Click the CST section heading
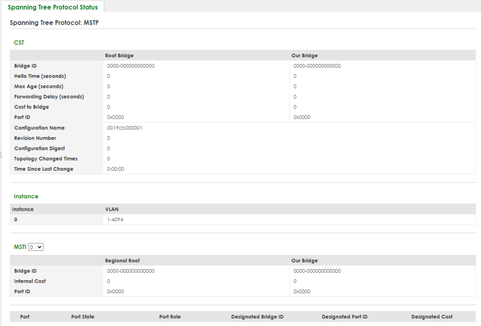481x326 pixels. (19, 42)
